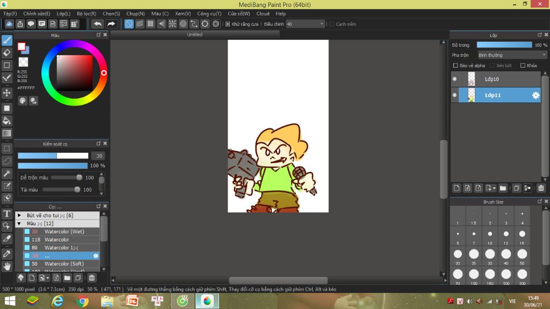The image size is (550, 309).
Task: Hide layer Lớp10 via visibility dot
Action: pos(454,79)
